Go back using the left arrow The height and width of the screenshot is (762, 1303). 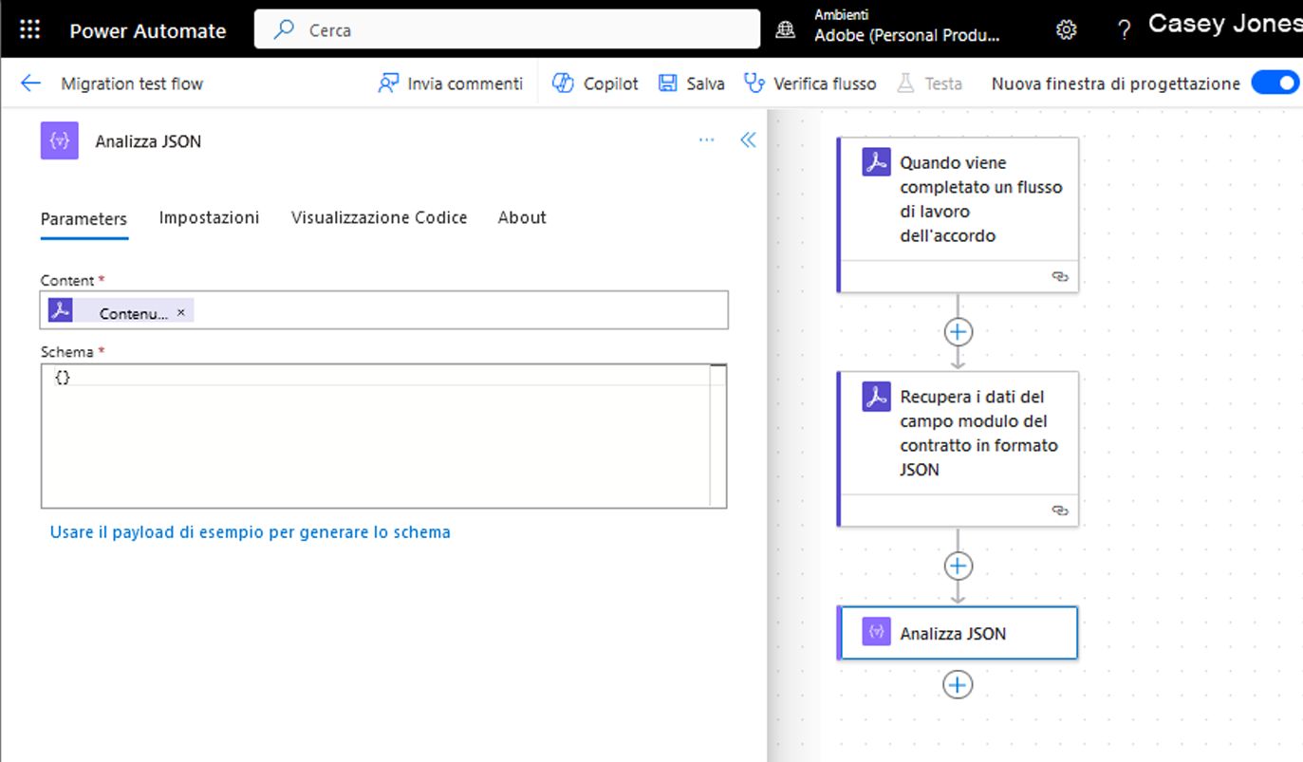pos(30,84)
